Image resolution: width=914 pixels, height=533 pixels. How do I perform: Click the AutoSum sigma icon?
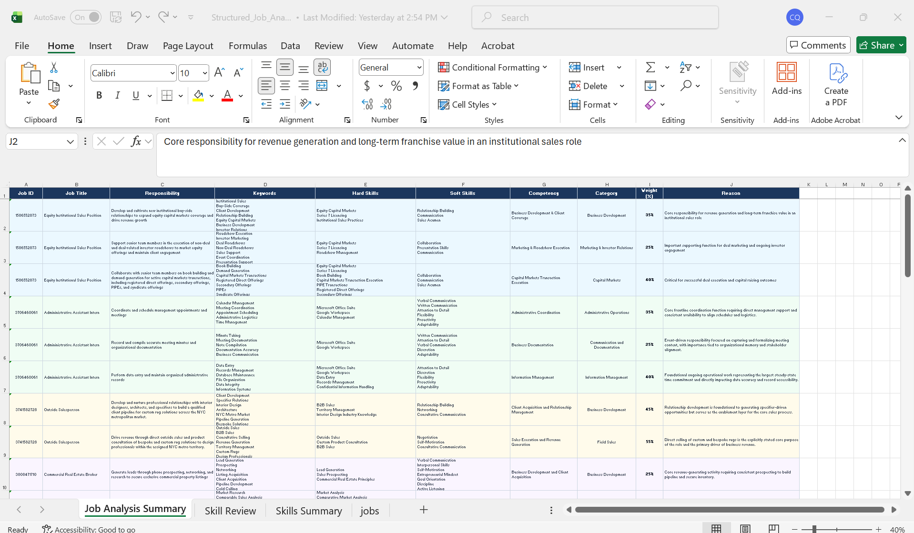coord(650,67)
